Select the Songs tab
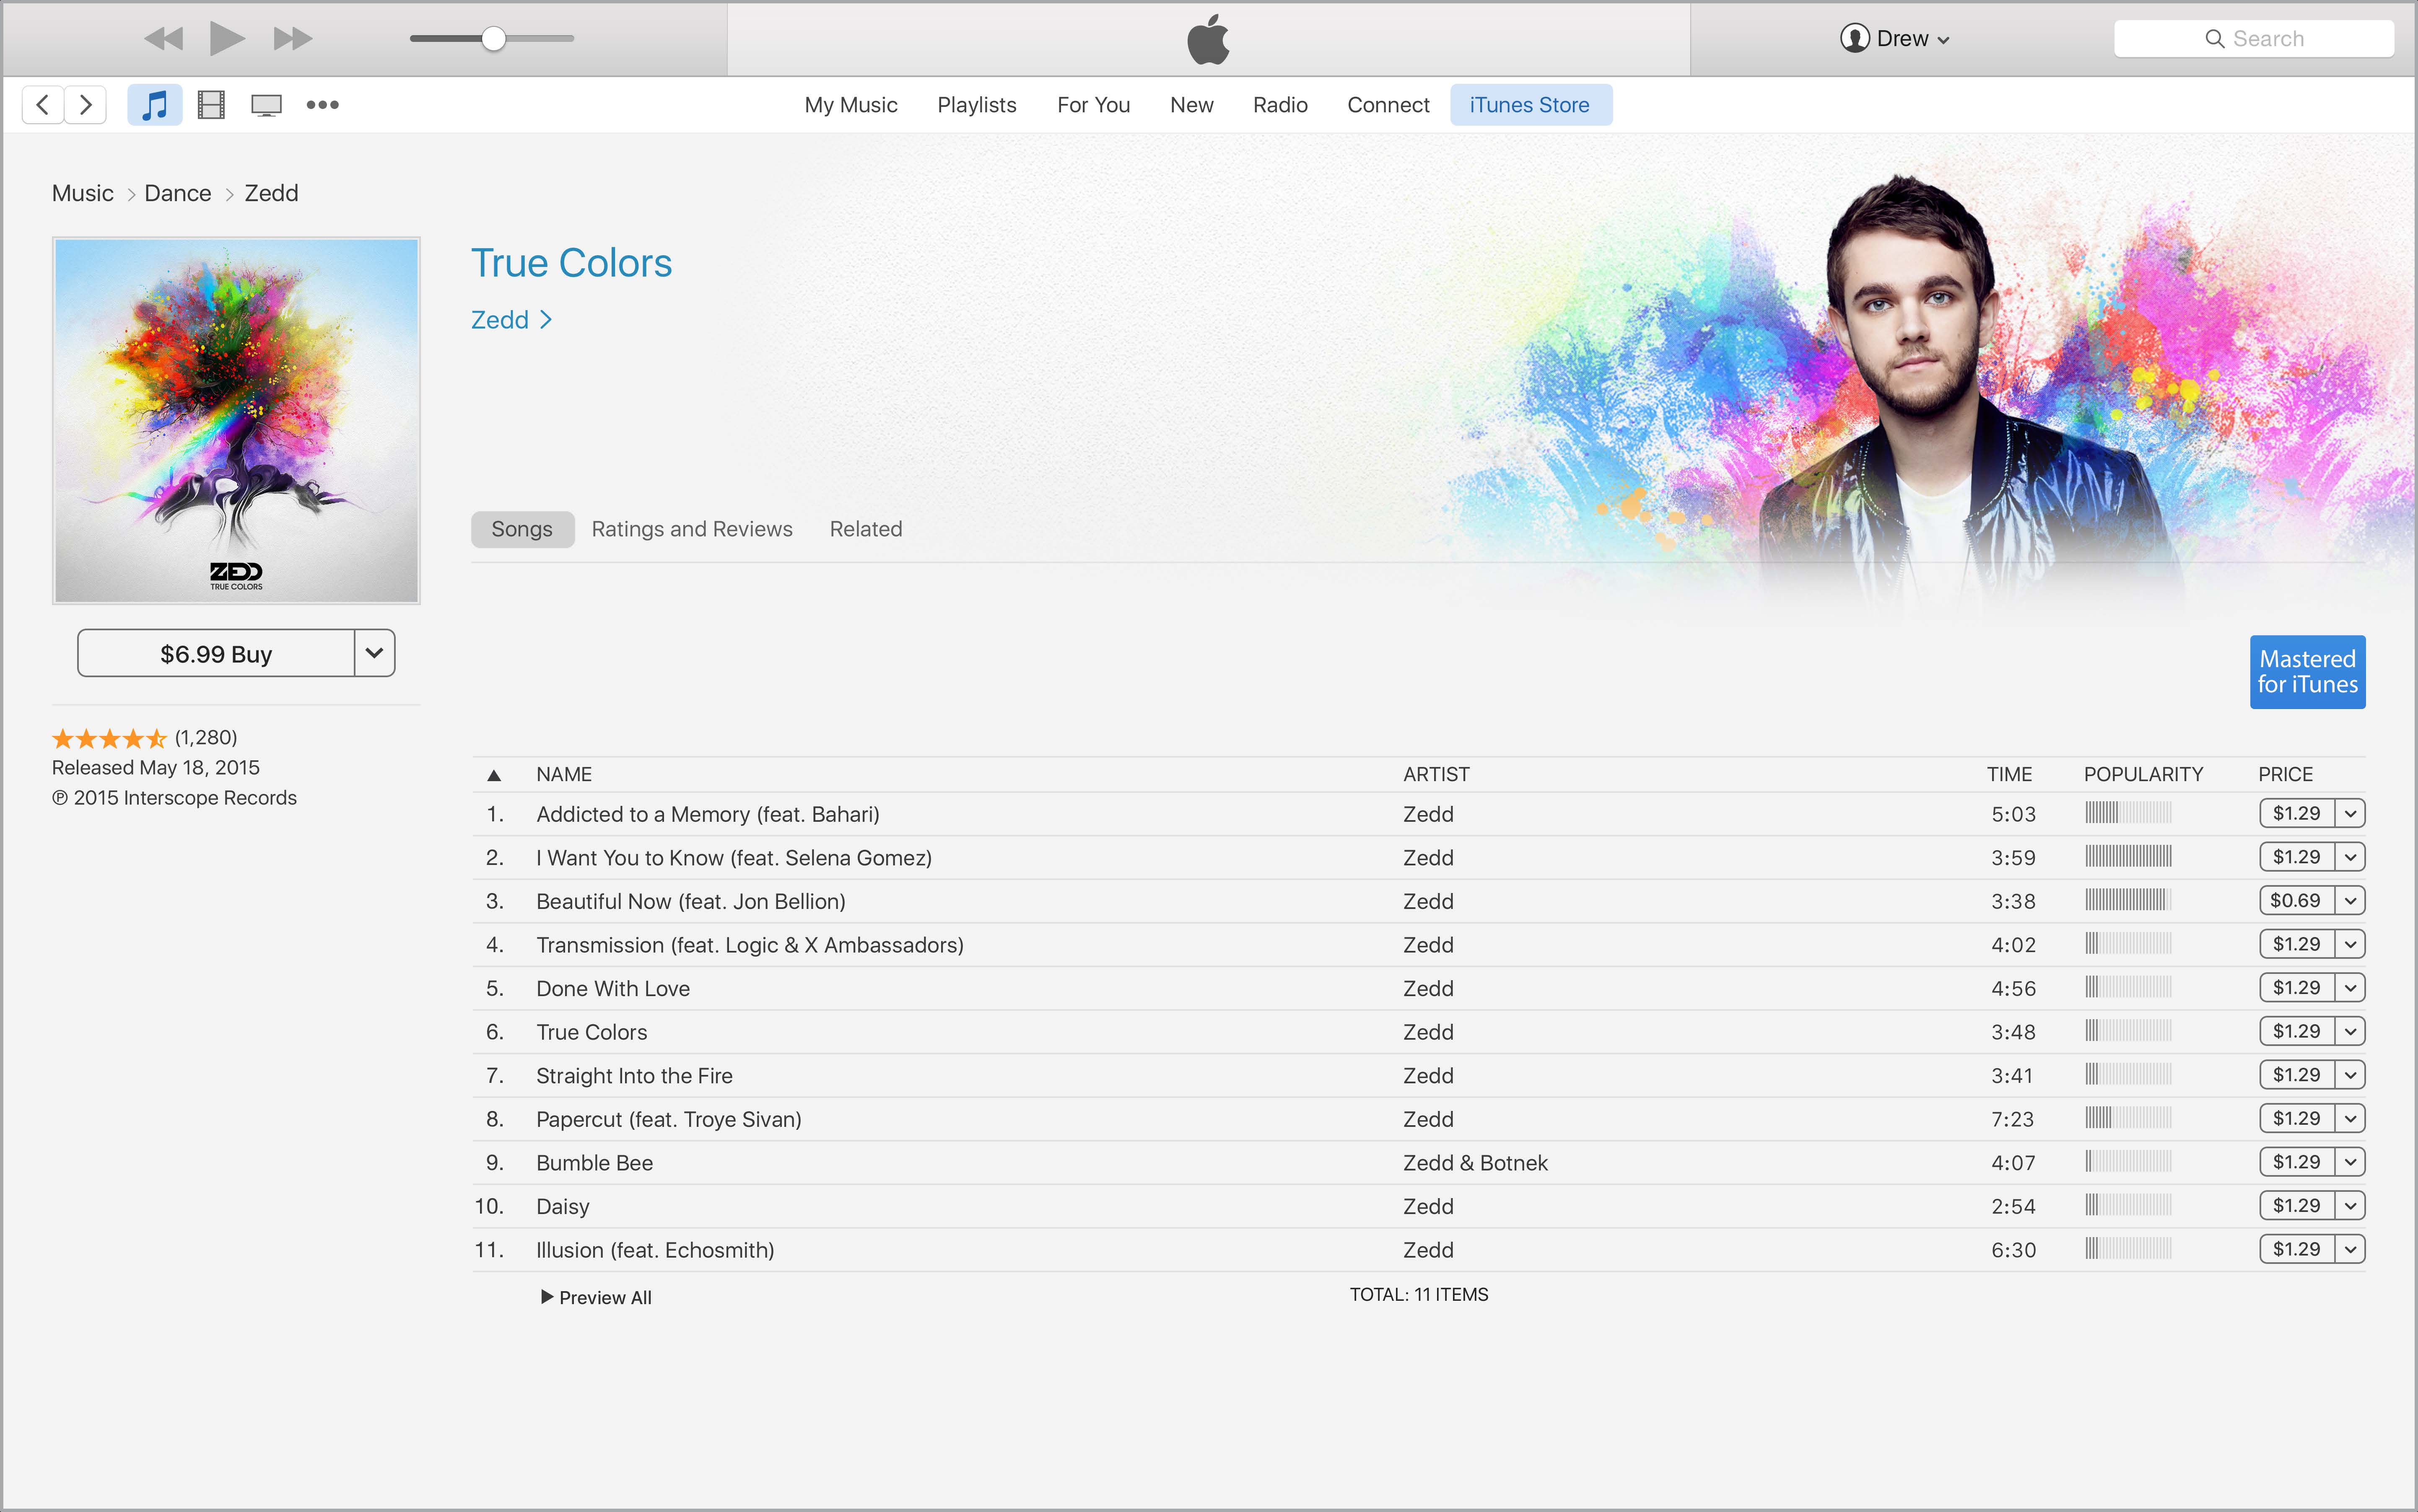This screenshot has height=1512, width=2418. (523, 528)
